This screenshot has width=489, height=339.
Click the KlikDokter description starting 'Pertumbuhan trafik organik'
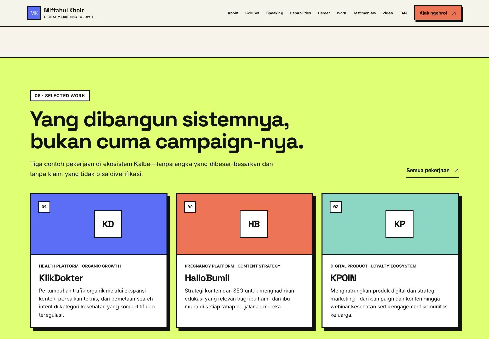click(x=97, y=303)
